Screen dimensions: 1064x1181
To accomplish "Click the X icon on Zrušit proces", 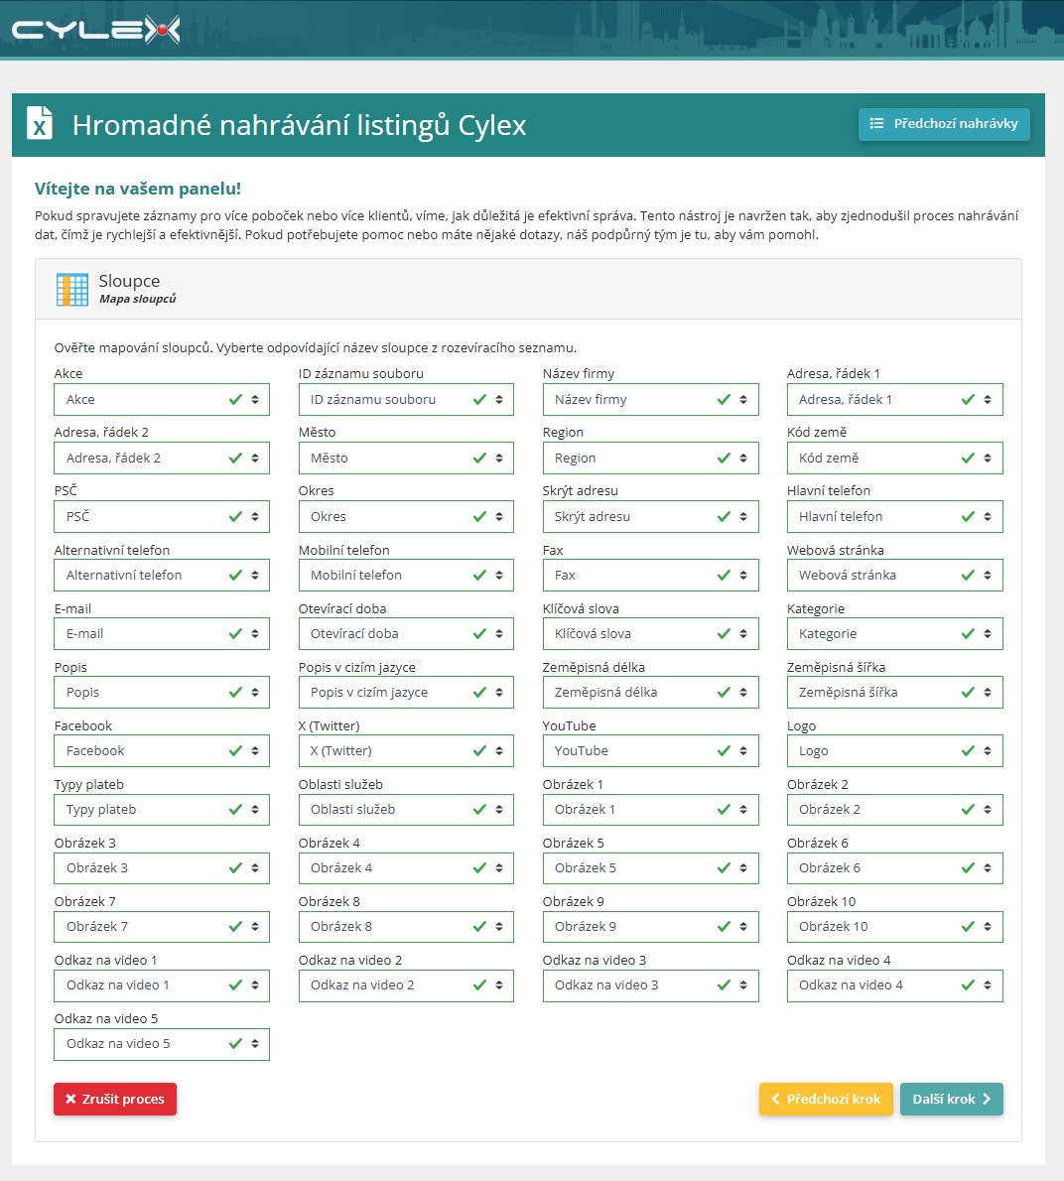I will 70,1099.
